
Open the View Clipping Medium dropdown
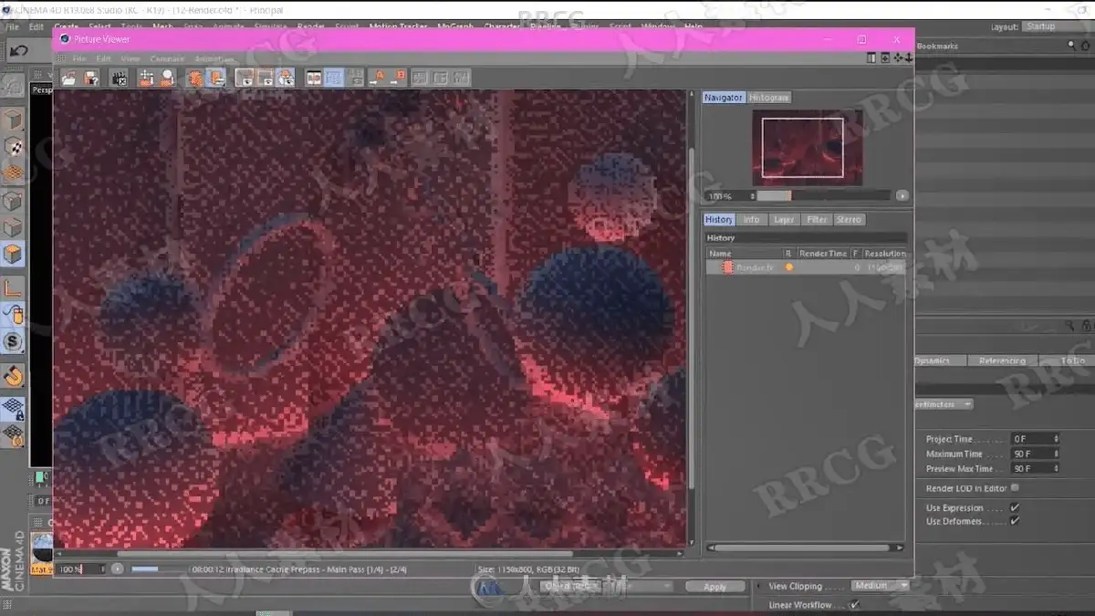pos(881,586)
